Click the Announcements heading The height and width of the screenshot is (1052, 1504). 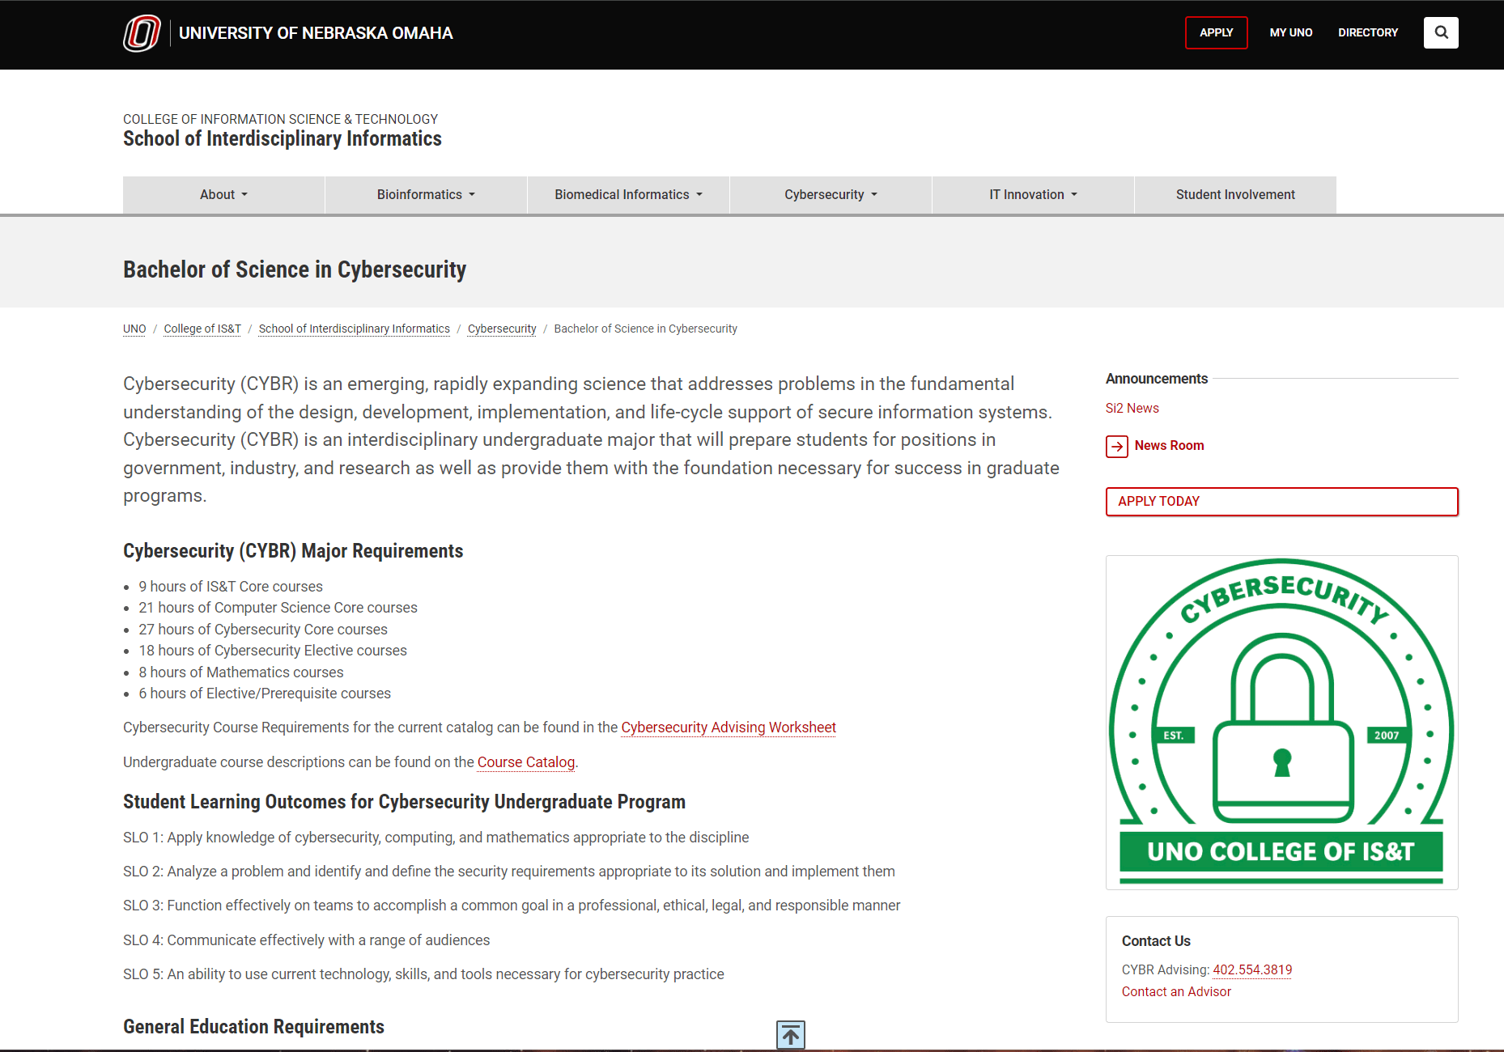click(x=1157, y=379)
